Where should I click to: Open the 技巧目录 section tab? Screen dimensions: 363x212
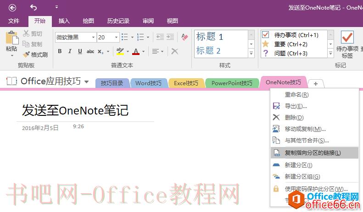coord(112,83)
